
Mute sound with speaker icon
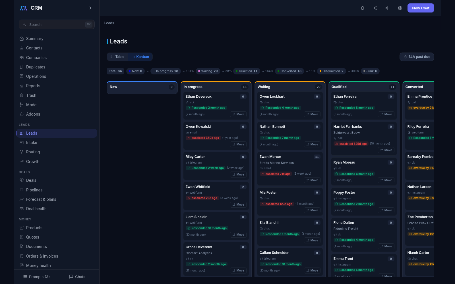[x=387, y=8]
